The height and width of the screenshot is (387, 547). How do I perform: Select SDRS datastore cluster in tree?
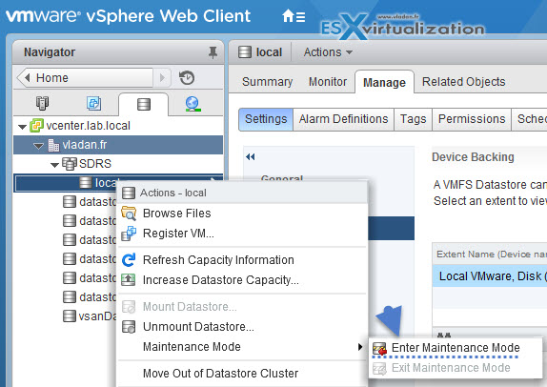(95, 164)
